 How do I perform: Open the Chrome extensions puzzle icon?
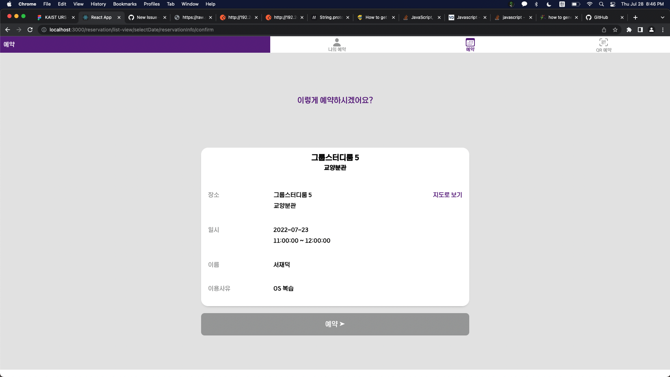pos(629,30)
